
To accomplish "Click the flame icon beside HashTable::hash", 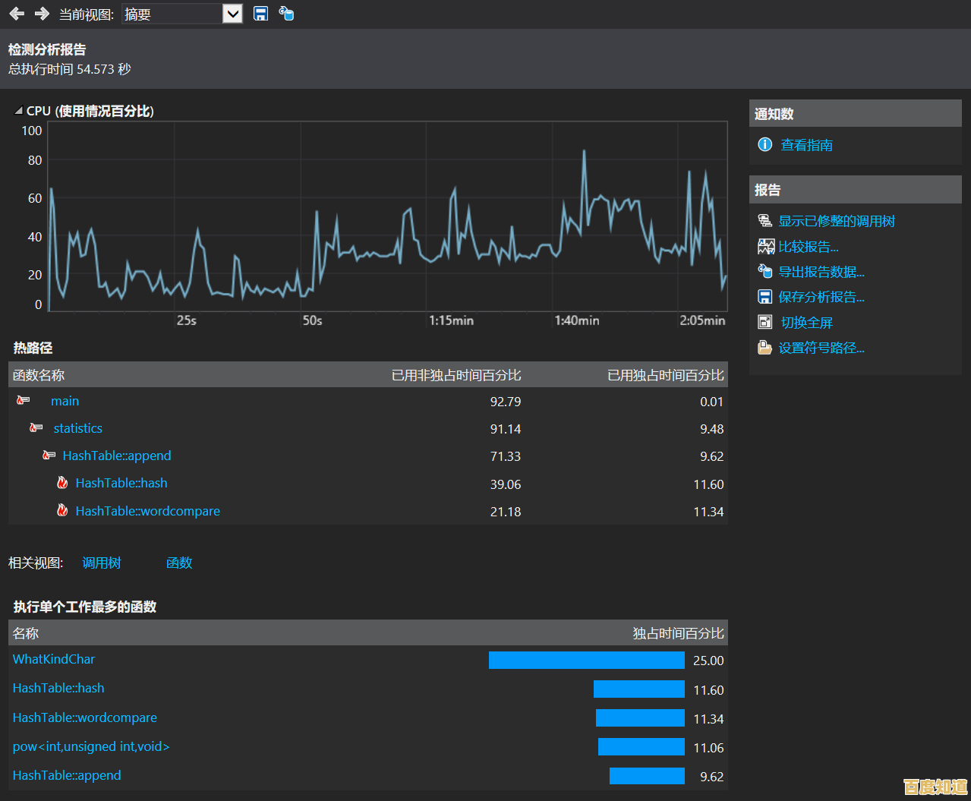I will point(62,483).
